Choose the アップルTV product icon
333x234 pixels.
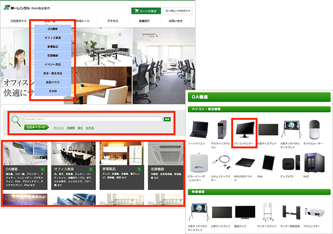click(291, 163)
